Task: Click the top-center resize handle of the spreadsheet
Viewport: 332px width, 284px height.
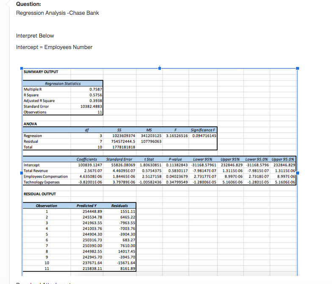Action: point(159,68)
